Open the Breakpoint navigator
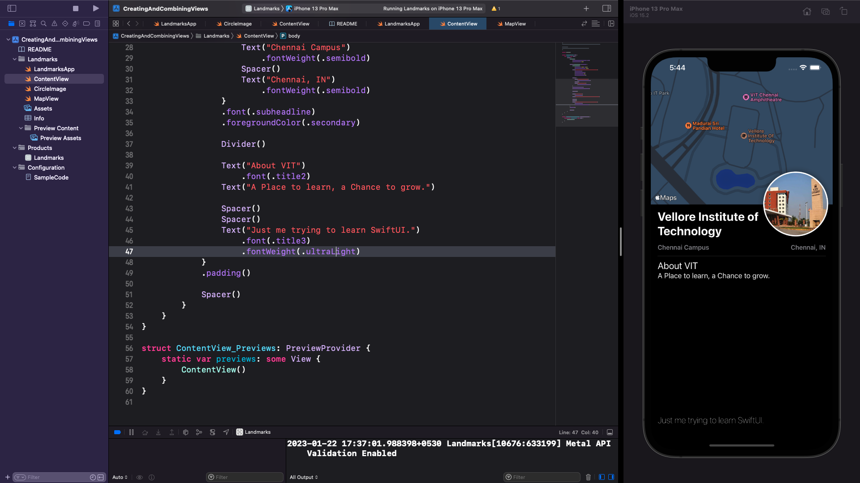The image size is (860, 483). 86,23
